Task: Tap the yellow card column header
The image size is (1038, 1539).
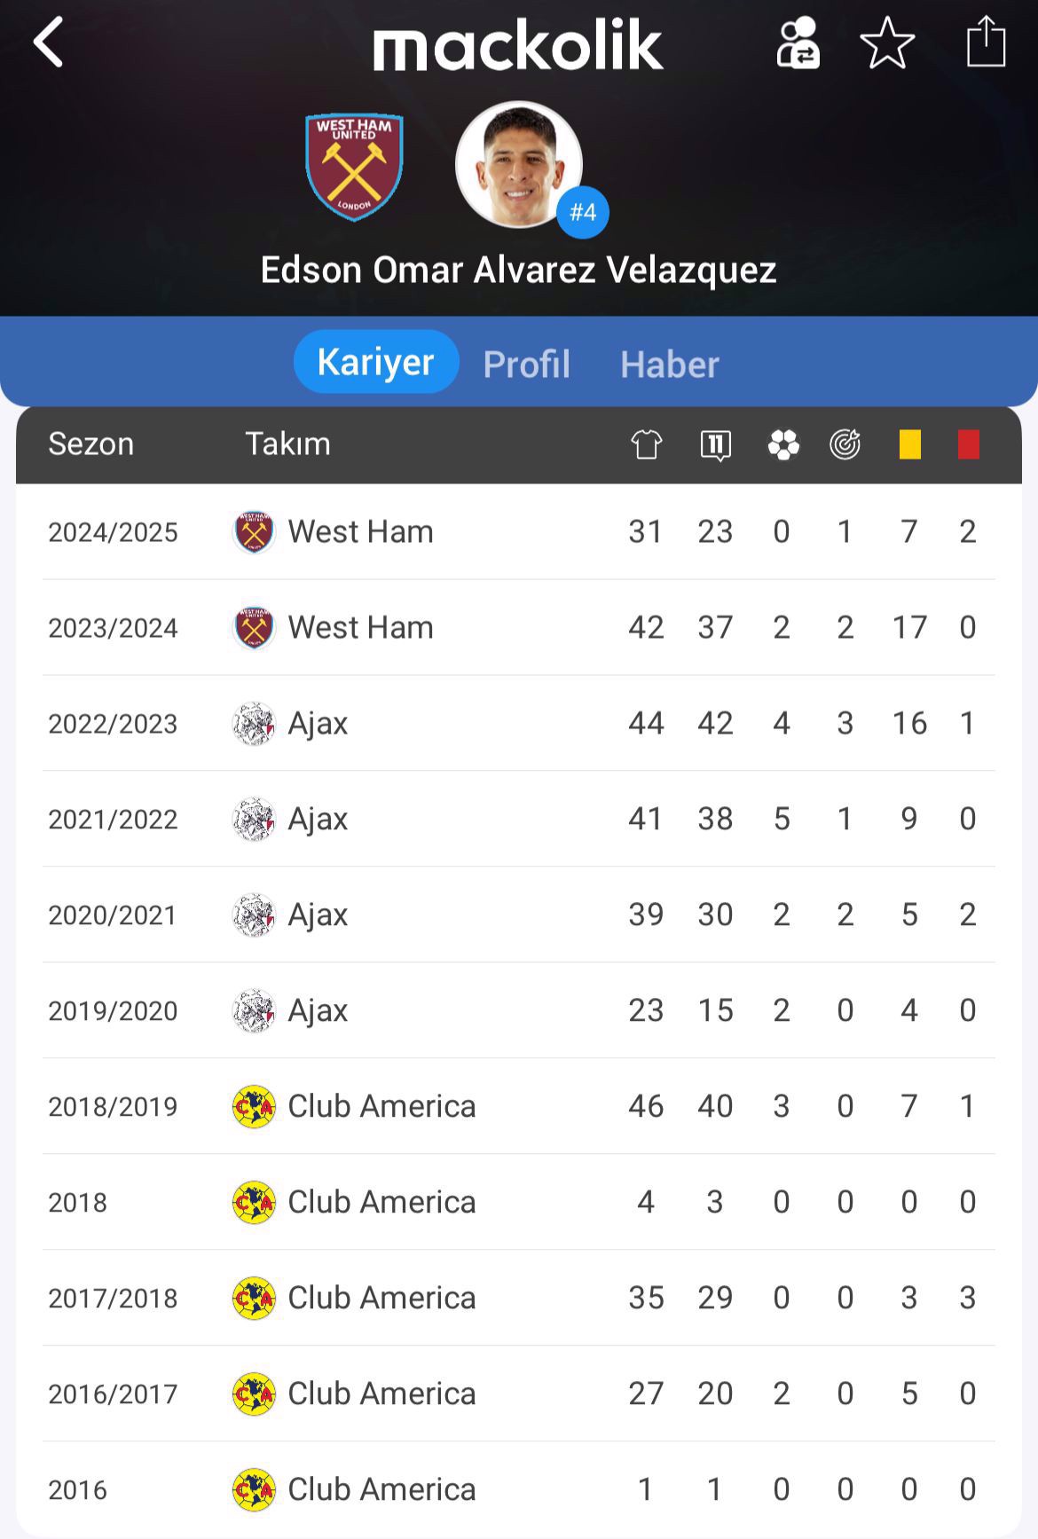Action: point(910,444)
